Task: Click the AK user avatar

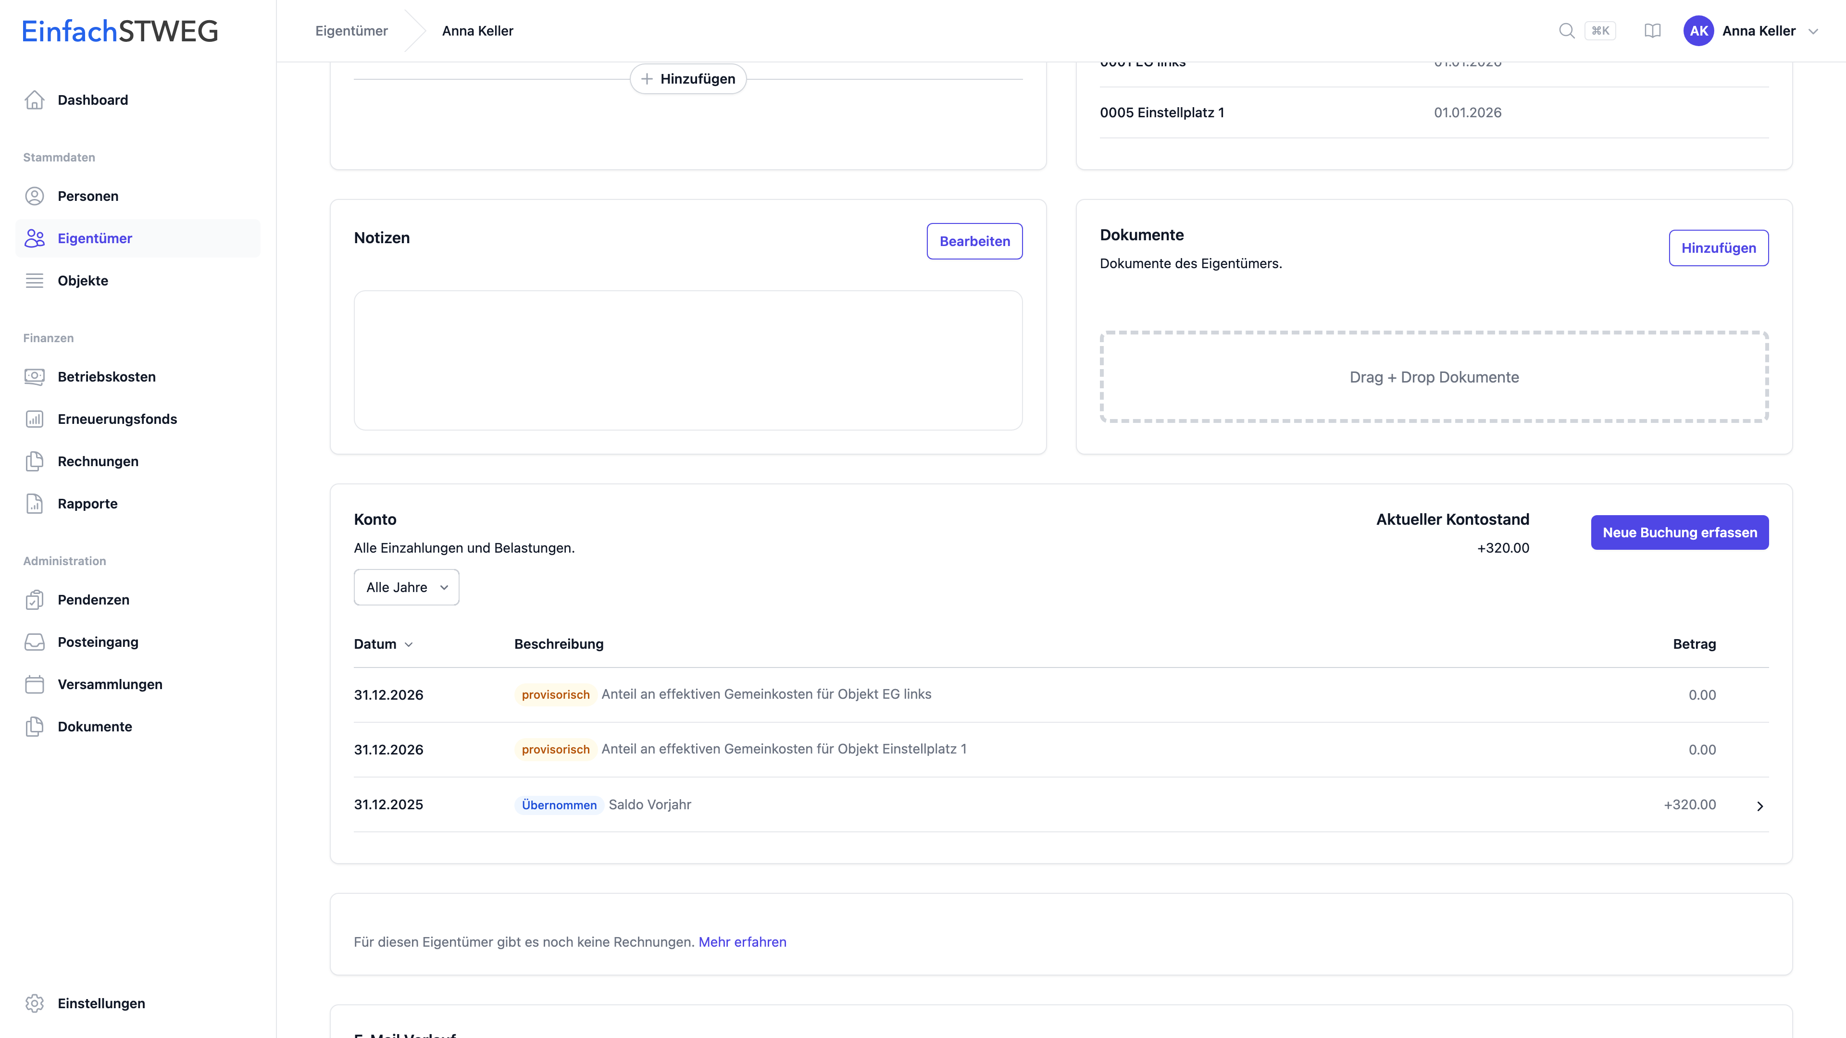Action: click(x=1698, y=31)
